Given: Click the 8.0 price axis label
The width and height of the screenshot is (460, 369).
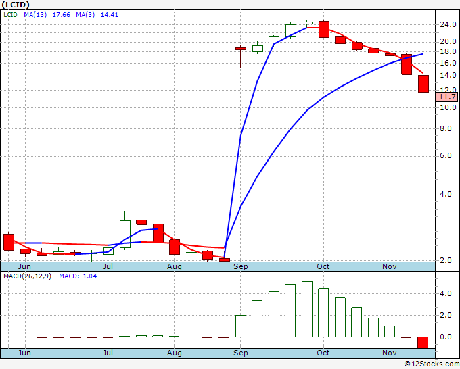Looking at the screenshot, I should [x=446, y=128].
